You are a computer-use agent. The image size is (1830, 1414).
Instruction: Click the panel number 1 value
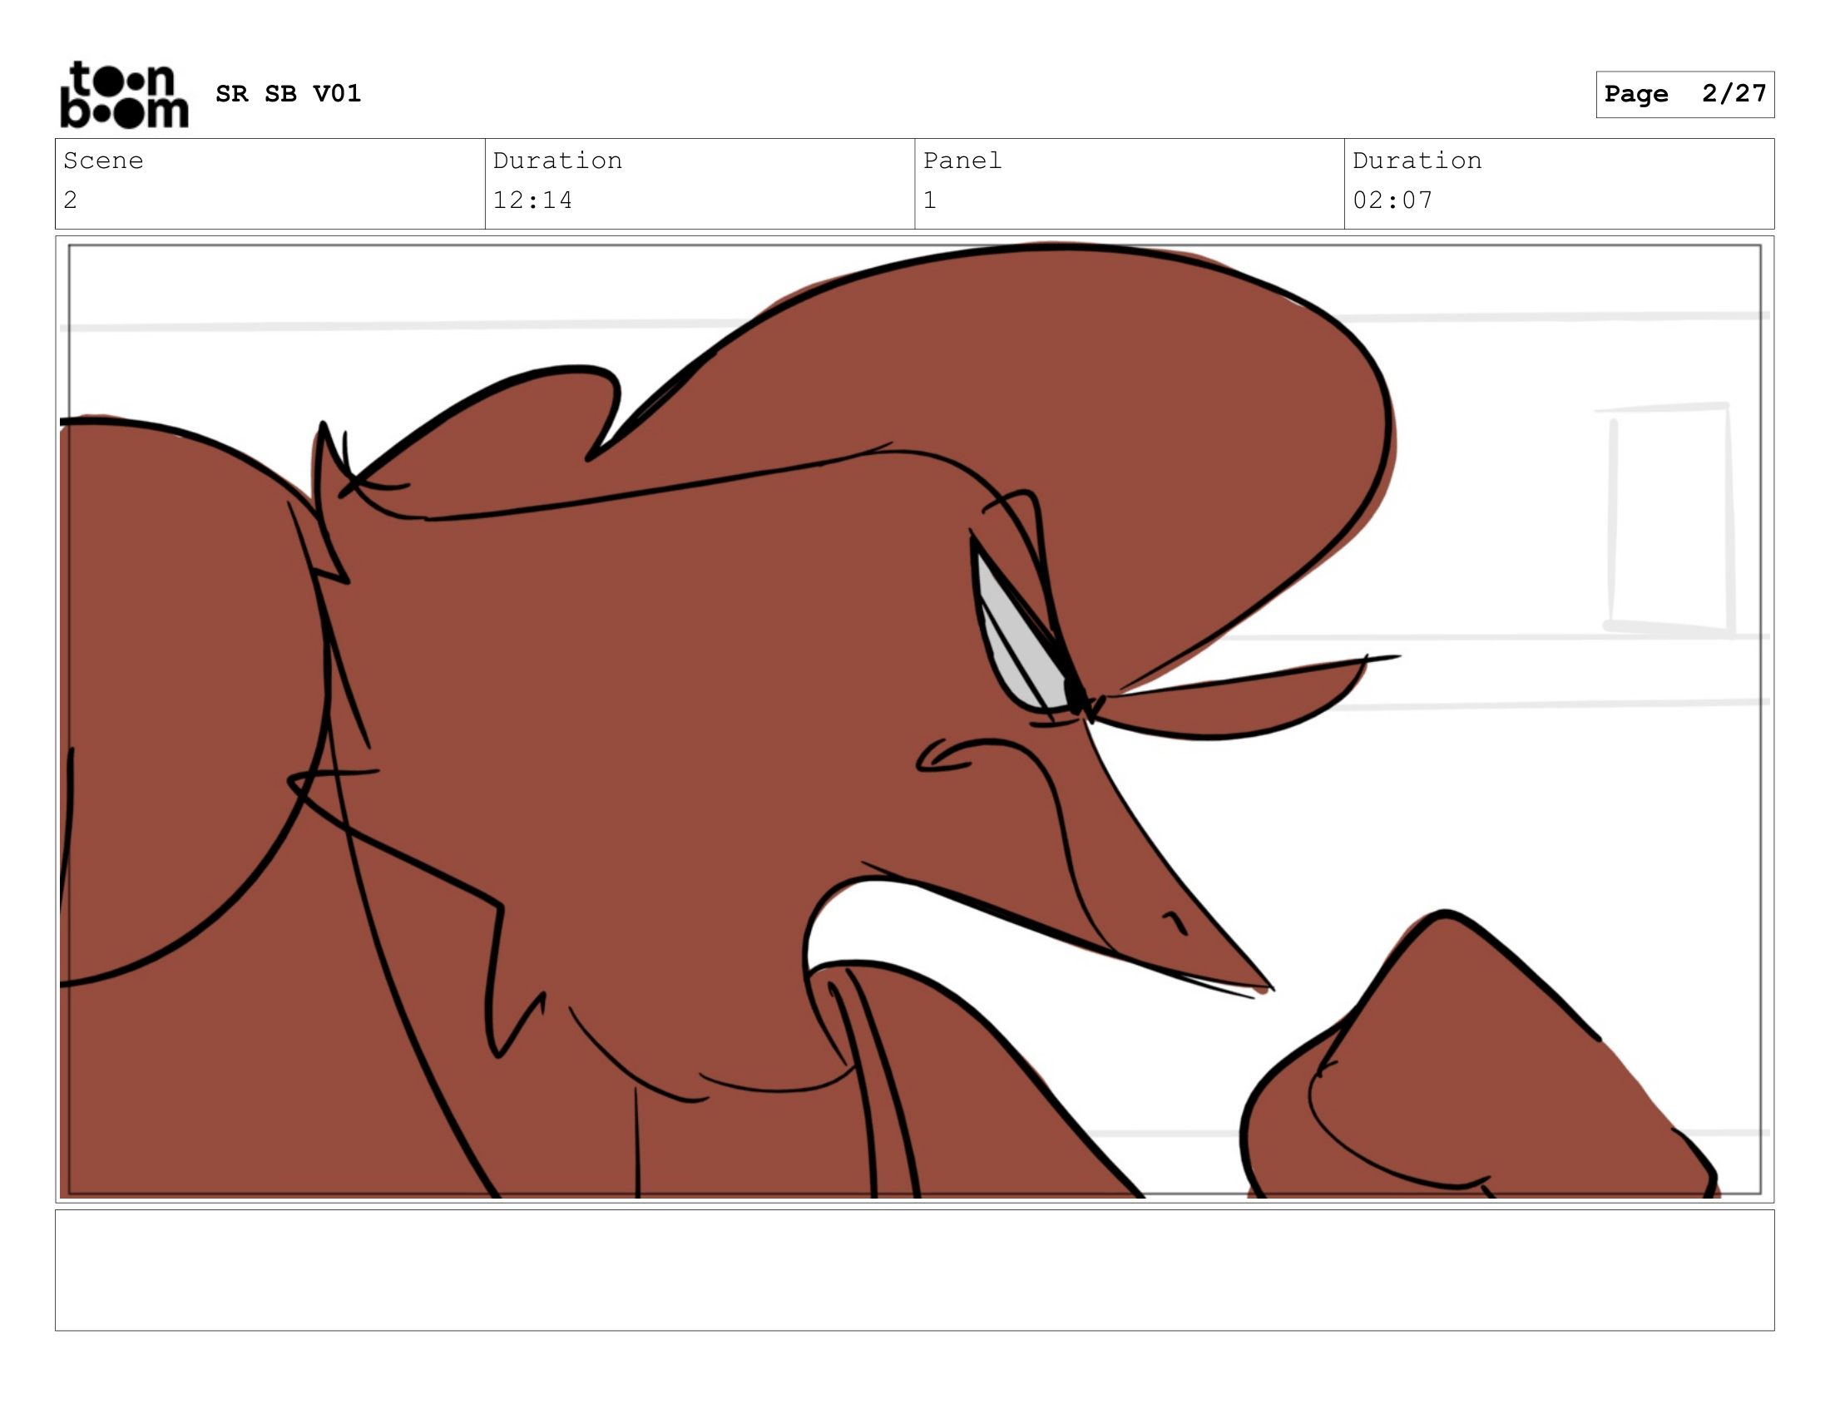pyautogui.click(x=929, y=200)
